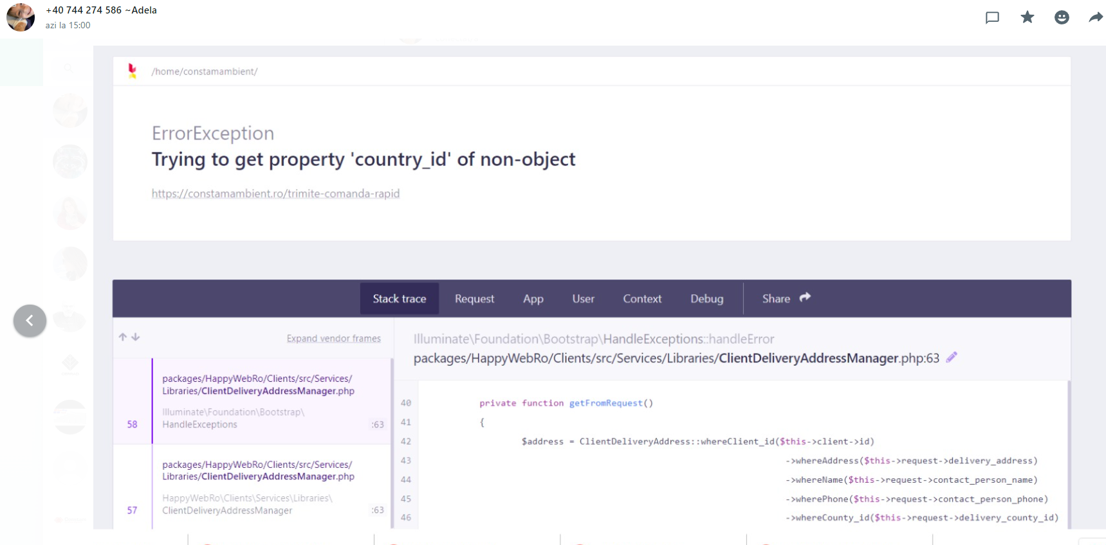Click the Share button
Image resolution: width=1106 pixels, height=545 pixels.
point(786,299)
